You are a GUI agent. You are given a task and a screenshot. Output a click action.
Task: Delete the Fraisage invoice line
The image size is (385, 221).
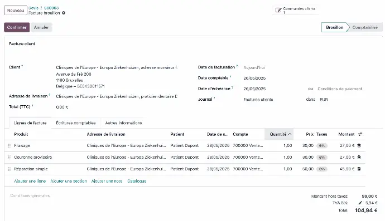tap(359, 145)
